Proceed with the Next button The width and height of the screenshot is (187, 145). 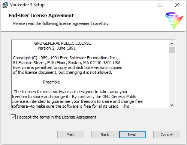133,135
